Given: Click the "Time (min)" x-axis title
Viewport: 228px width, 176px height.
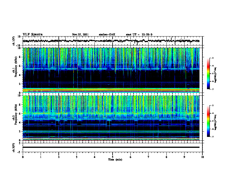Looking at the screenshot, I should tap(115, 160).
